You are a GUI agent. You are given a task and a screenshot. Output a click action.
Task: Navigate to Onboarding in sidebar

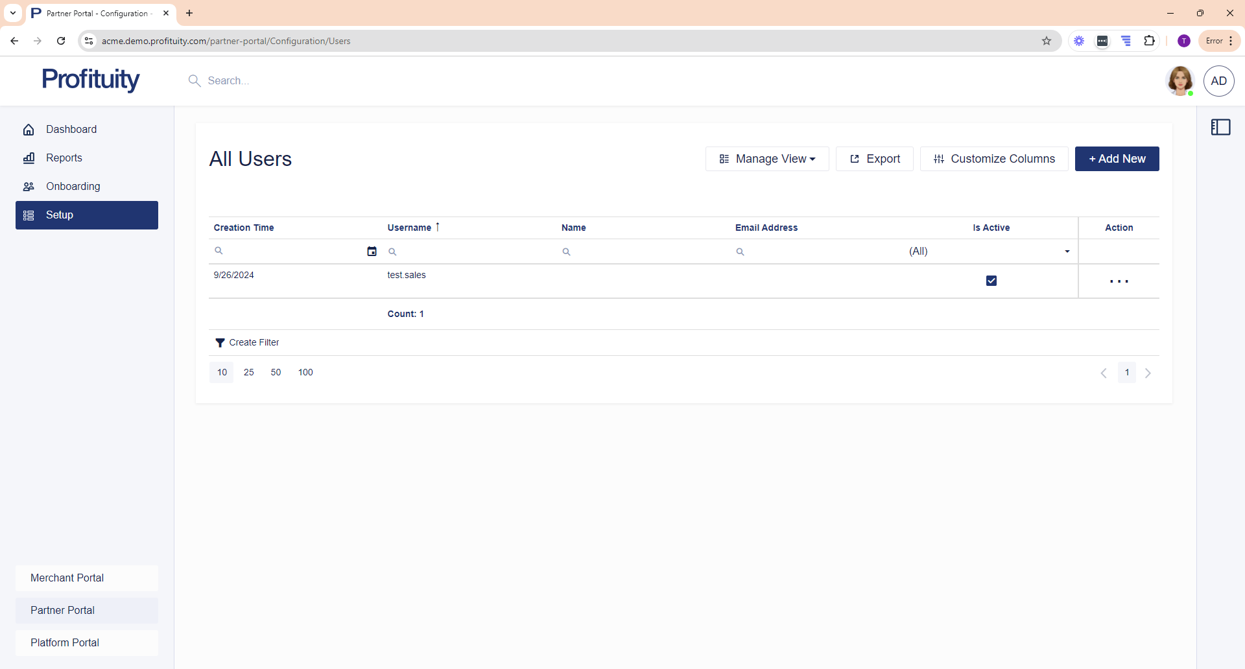click(x=73, y=187)
